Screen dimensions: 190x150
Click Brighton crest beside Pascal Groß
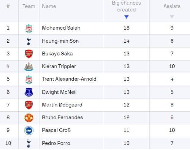tap(29, 130)
